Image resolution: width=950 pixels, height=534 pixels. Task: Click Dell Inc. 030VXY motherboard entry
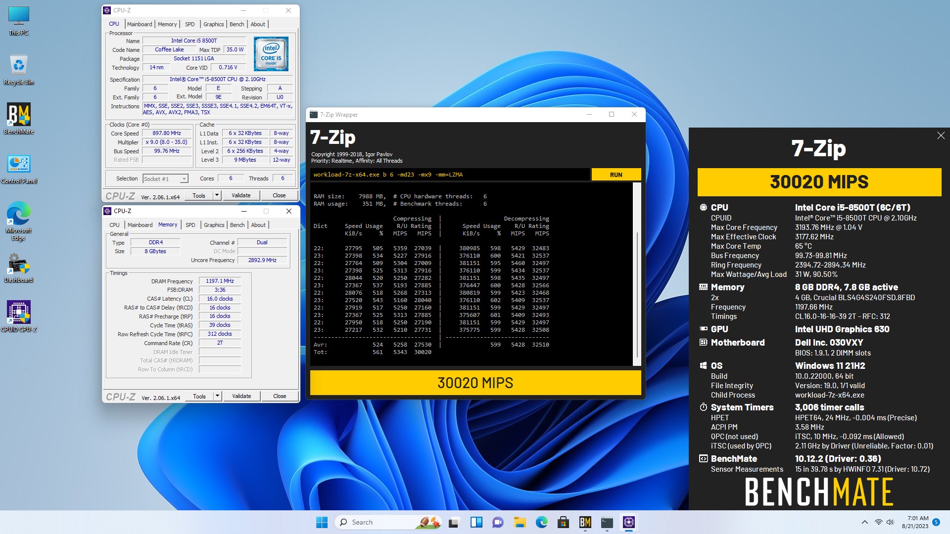[x=829, y=343]
